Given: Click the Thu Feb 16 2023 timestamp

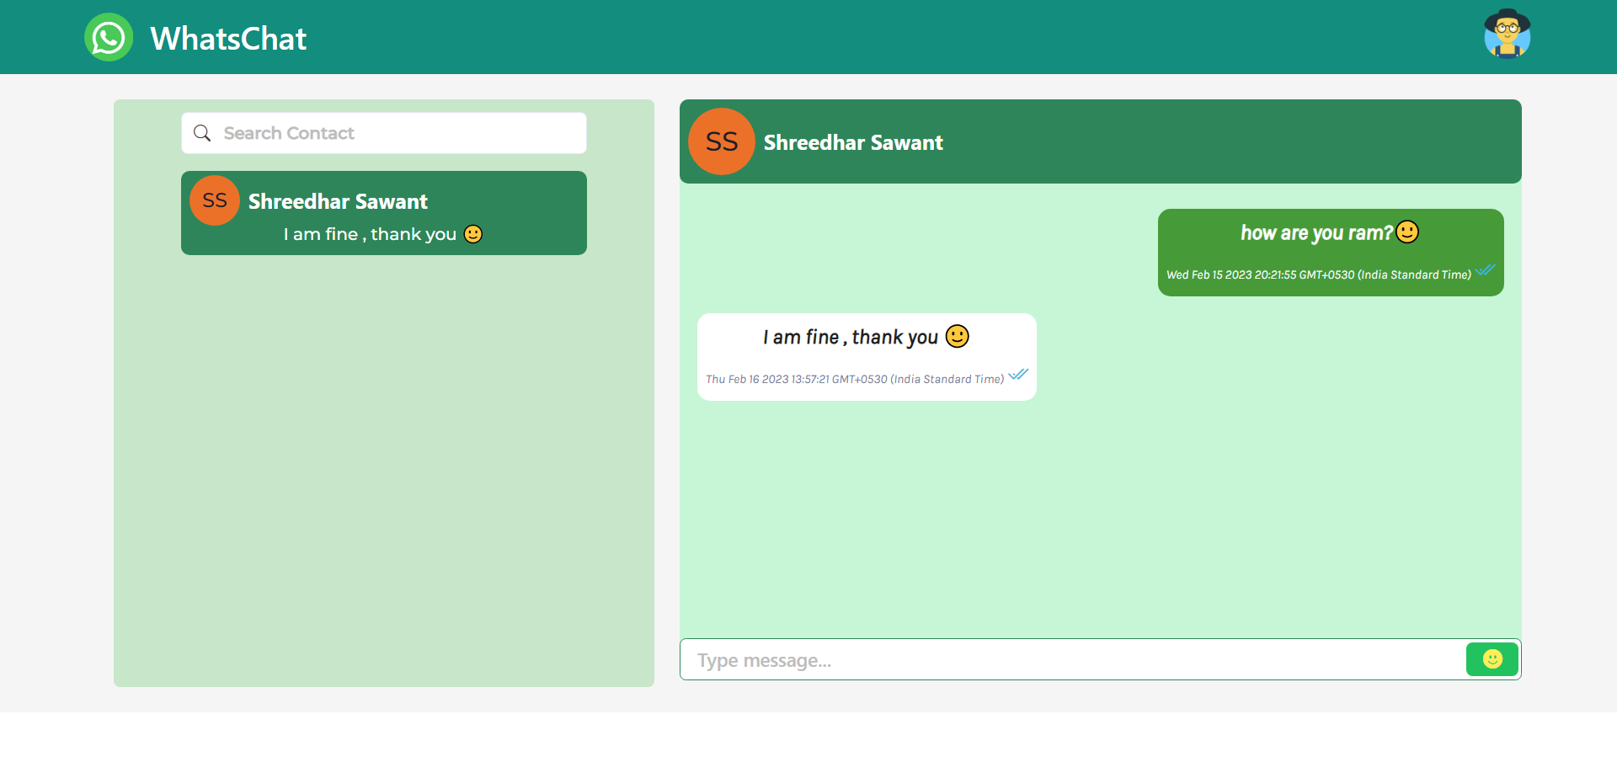Looking at the screenshot, I should point(855,379).
